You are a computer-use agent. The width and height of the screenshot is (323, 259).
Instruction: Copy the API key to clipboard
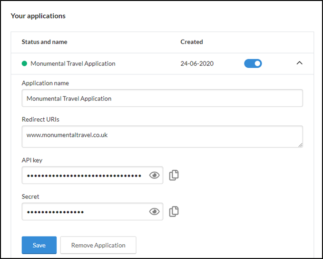pos(174,175)
